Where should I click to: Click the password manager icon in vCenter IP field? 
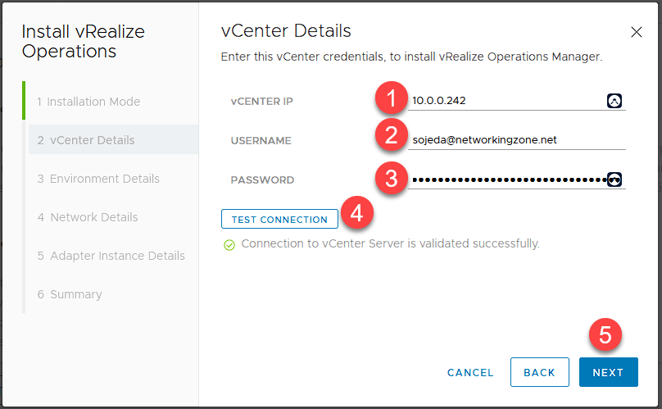point(614,101)
